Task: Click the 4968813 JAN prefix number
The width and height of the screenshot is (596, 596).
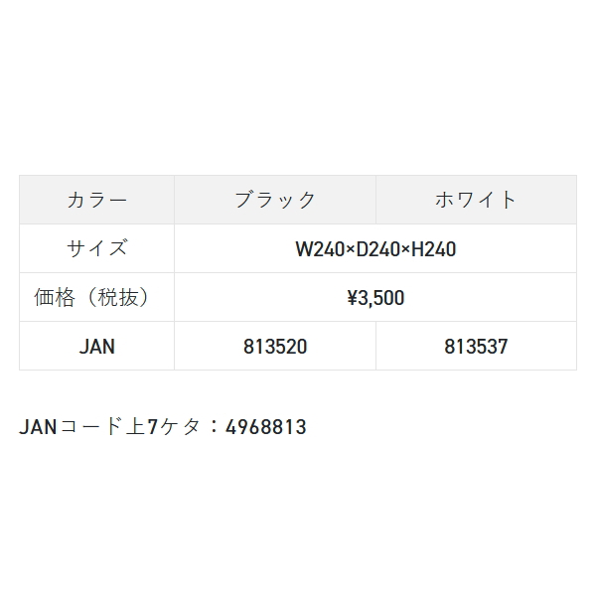Action: pos(266,428)
